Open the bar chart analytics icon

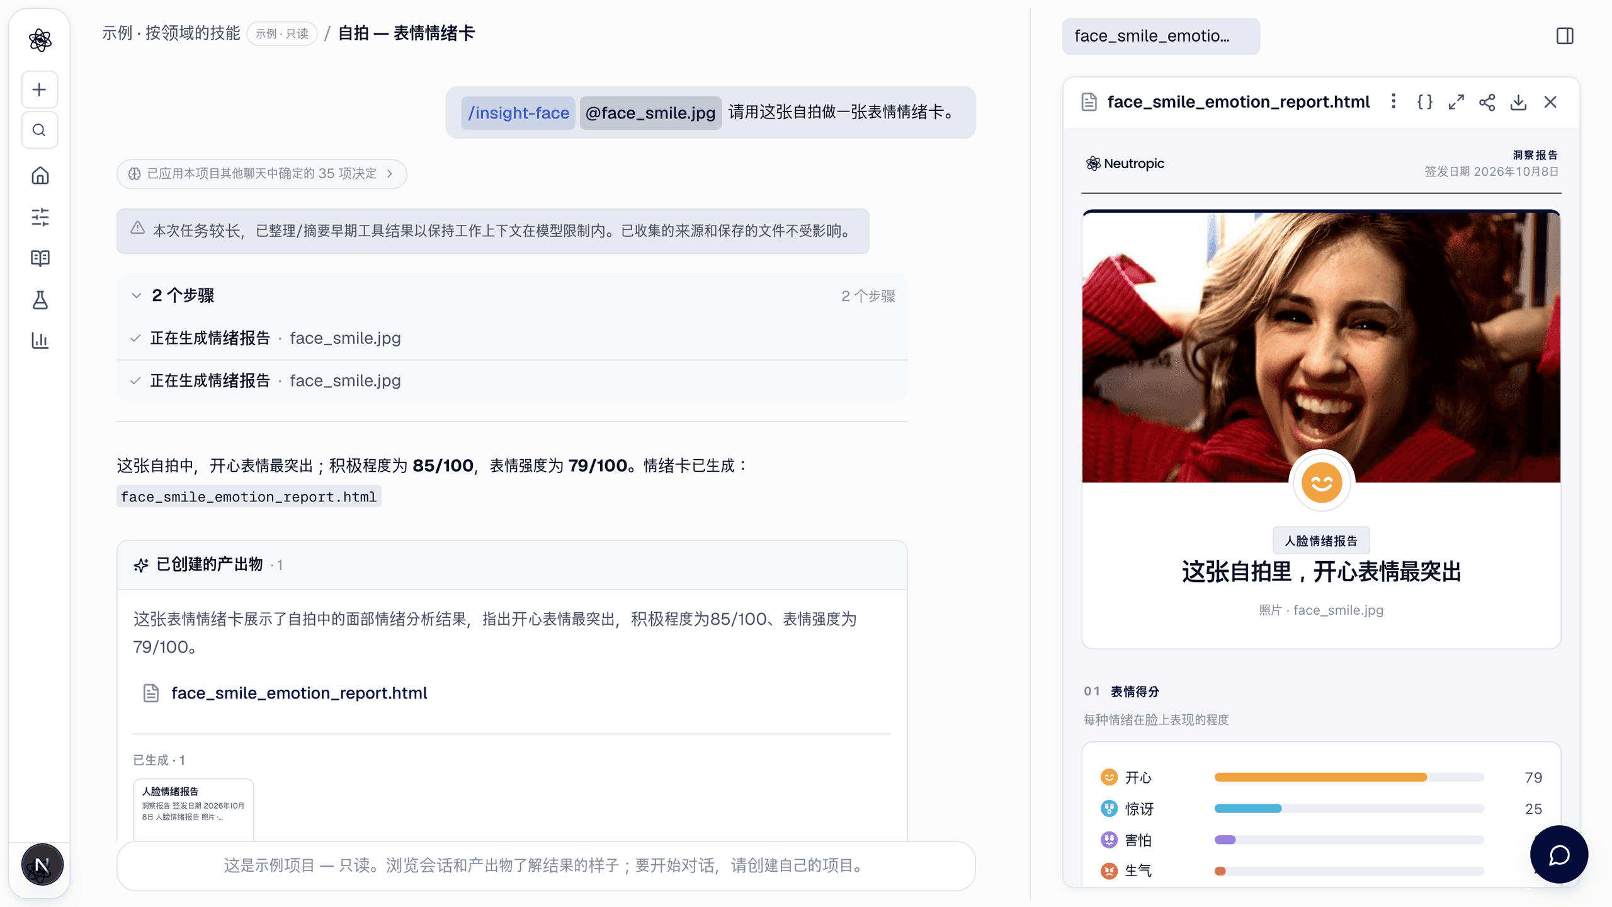40,341
